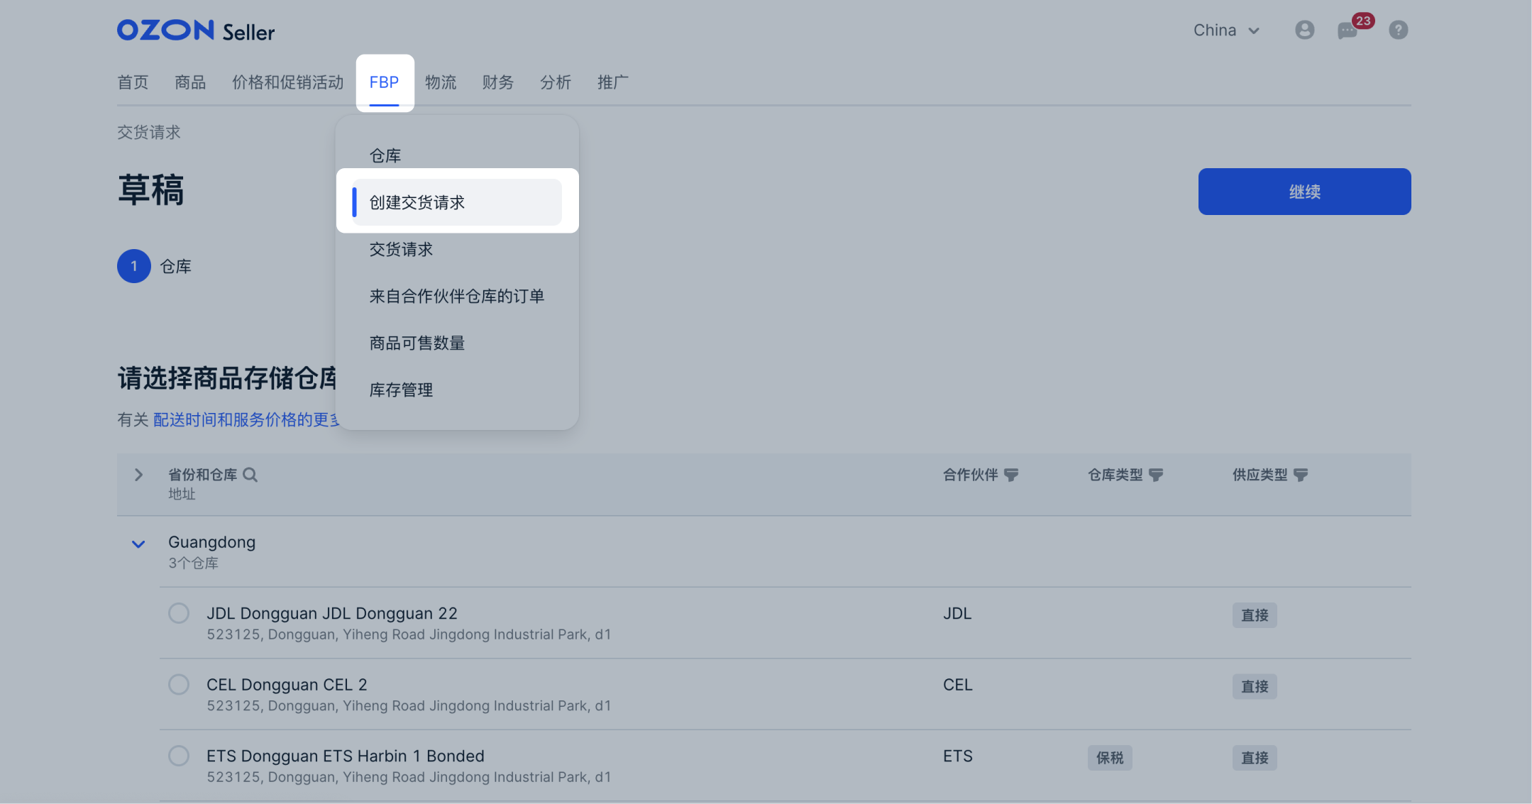
Task: Choose 库存管理 menu item
Action: (457, 390)
